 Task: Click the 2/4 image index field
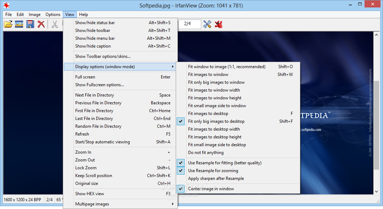189,24
